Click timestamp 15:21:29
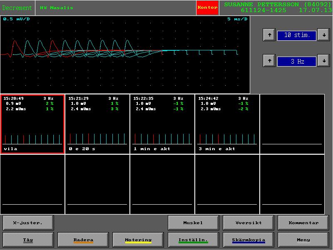Viewport: 333px width, 250px height. coord(78,99)
